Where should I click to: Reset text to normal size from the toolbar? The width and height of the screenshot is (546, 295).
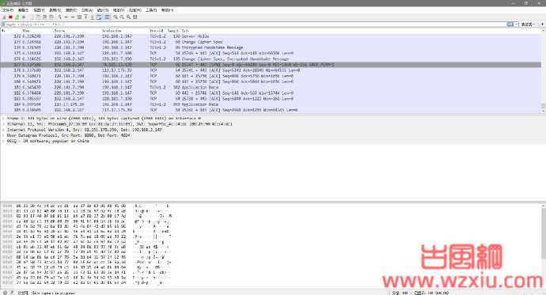(x=128, y=17)
